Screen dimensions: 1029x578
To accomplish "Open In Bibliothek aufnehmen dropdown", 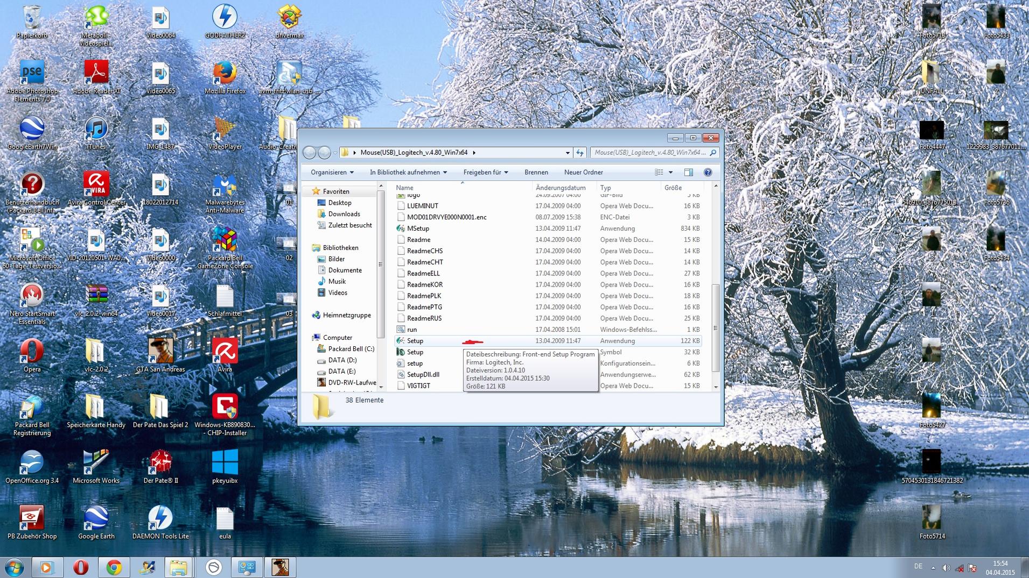I will [408, 172].
